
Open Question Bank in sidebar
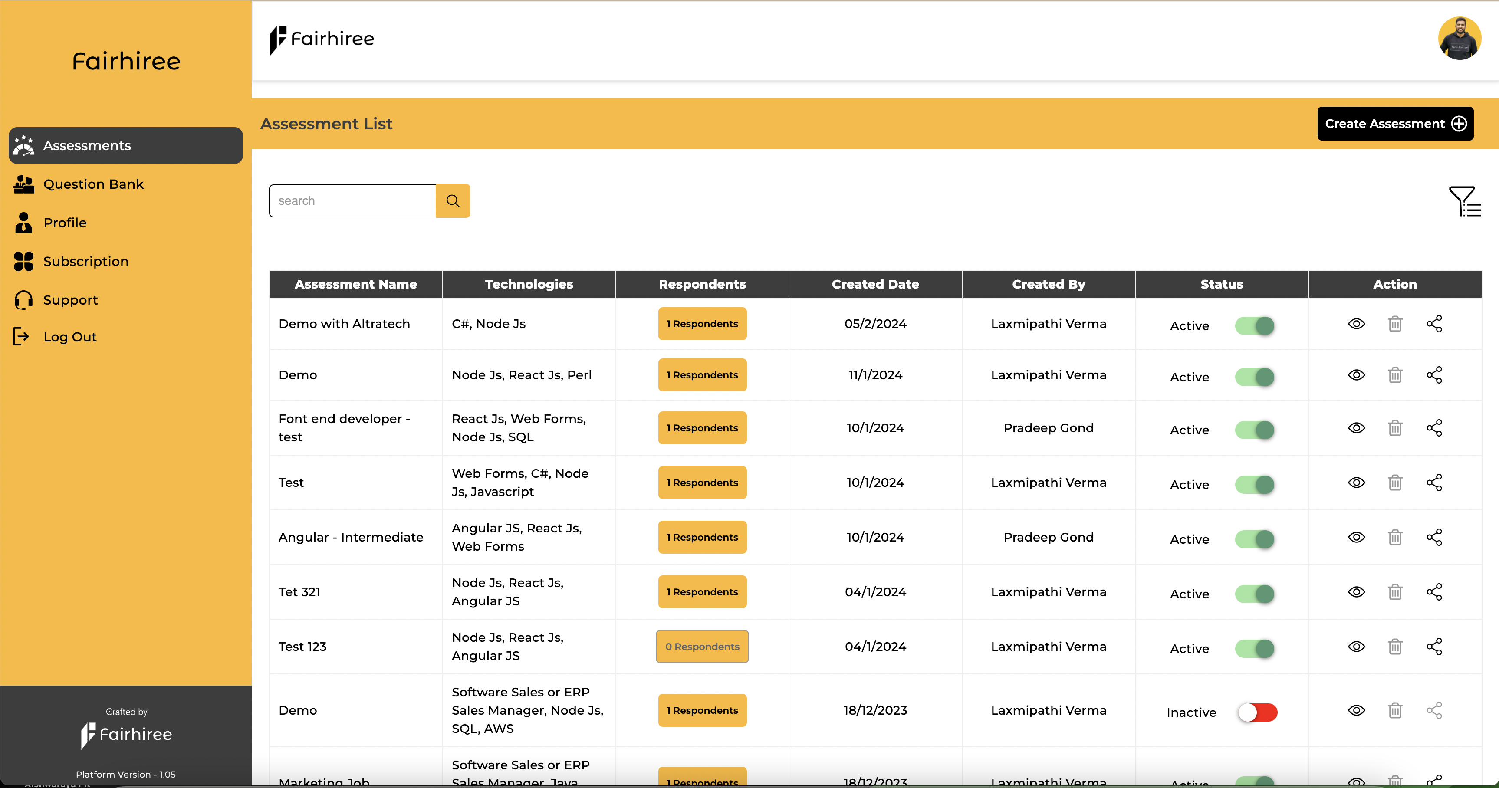point(93,184)
